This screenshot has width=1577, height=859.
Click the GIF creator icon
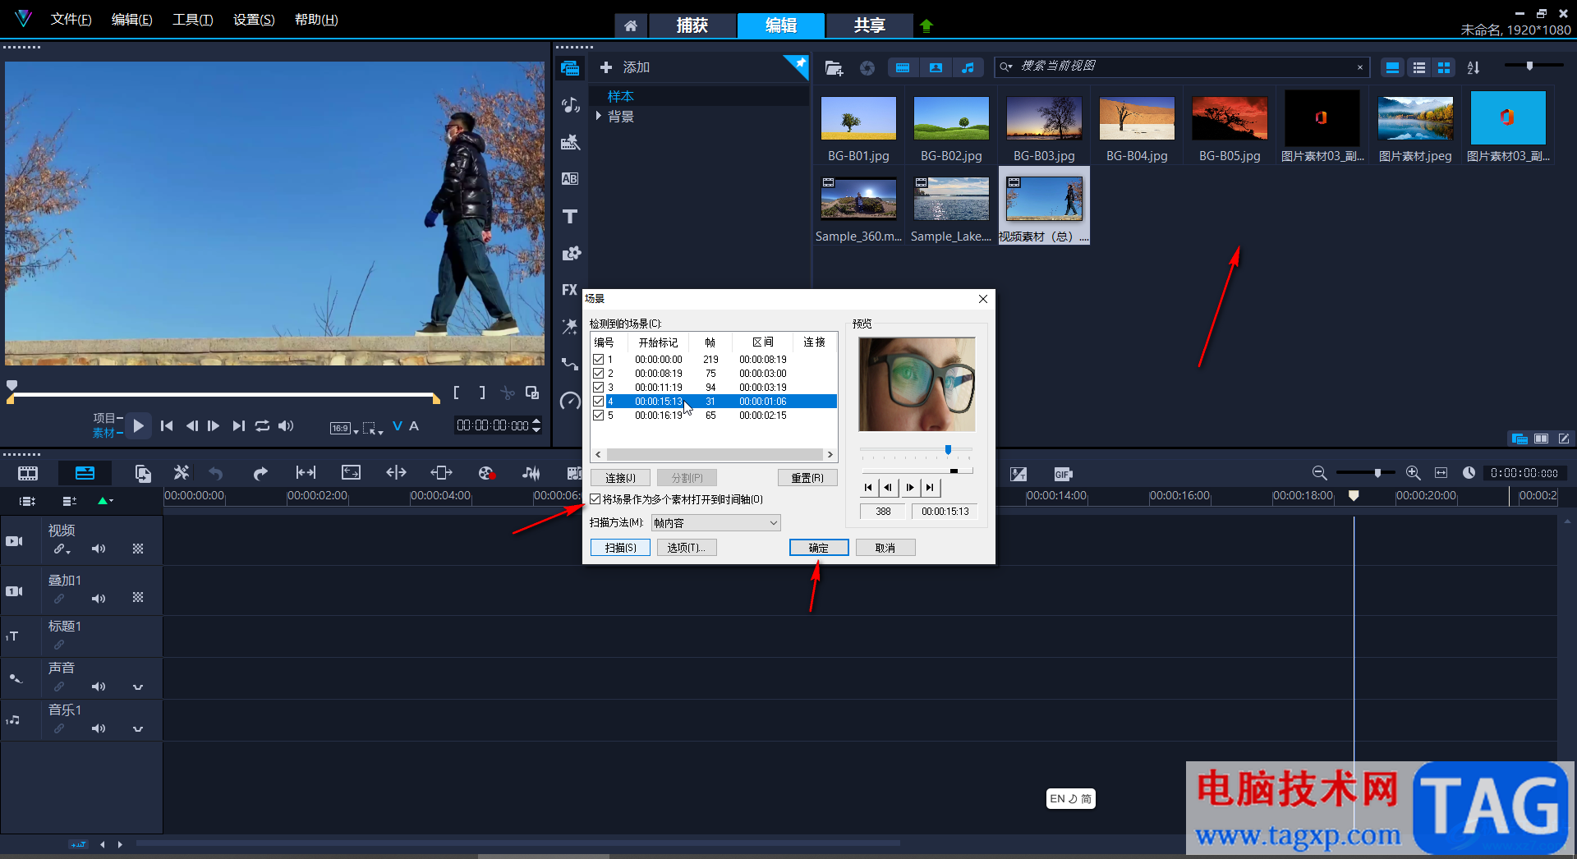(1063, 474)
